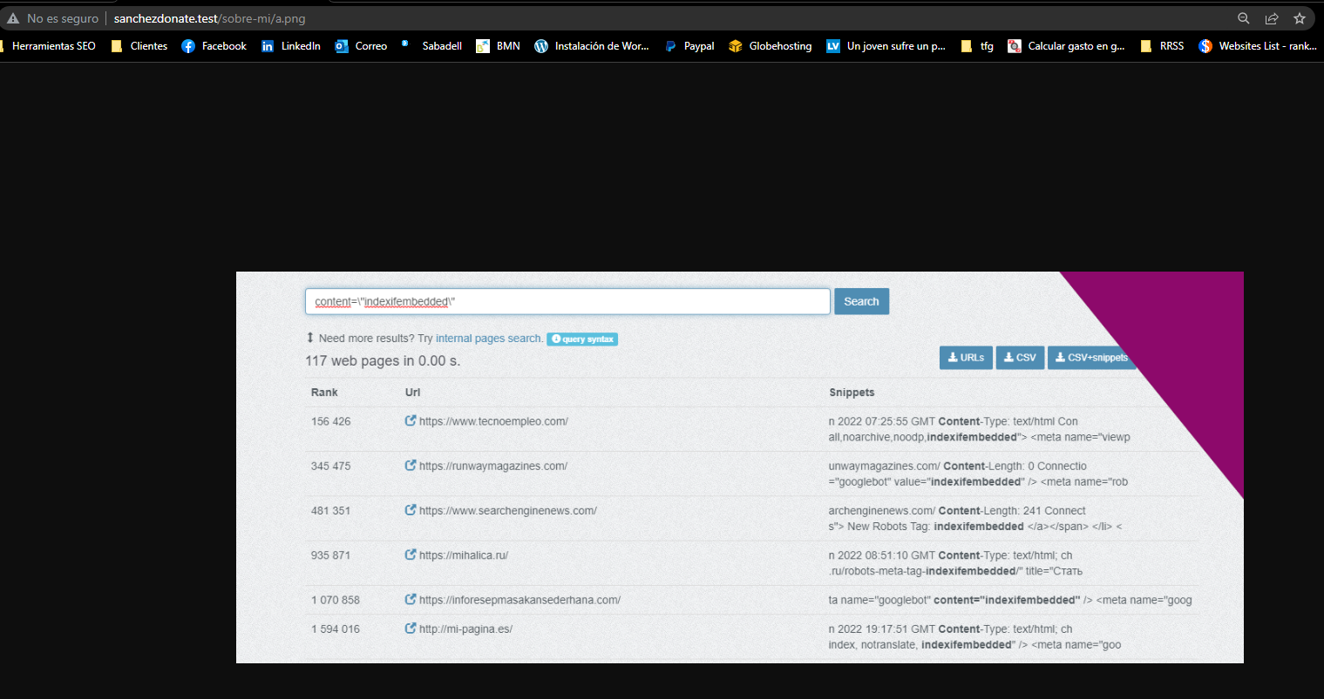The height and width of the screenshot is (699, 1324).
Task: Open the 'Calcular gasto en g...' bookmark
Action: [1066, 46]
